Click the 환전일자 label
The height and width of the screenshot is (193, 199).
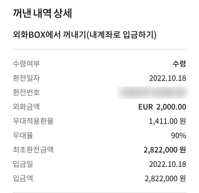click(x=27, y=78)
